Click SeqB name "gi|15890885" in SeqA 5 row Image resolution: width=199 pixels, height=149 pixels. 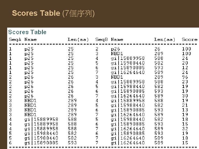click(x=128, y=134)
